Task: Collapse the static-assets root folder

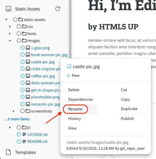Action: pos(6,19)
